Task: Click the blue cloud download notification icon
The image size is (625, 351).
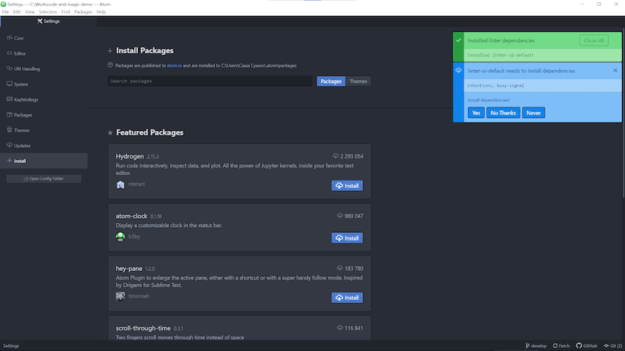Action: tap(458, 71)
